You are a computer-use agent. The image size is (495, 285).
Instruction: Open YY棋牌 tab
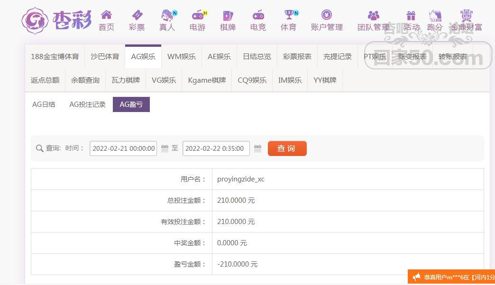click(x=325, y=80)
